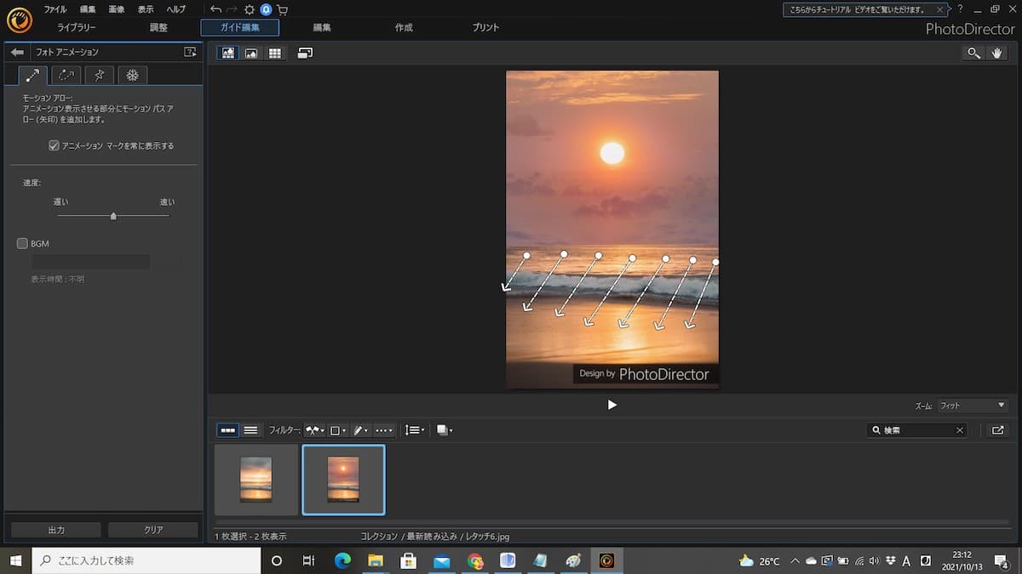Viewport: 1022px width, 574px height.
Task: Click the magnifier zoom tool
Action: tap(973, 53)
